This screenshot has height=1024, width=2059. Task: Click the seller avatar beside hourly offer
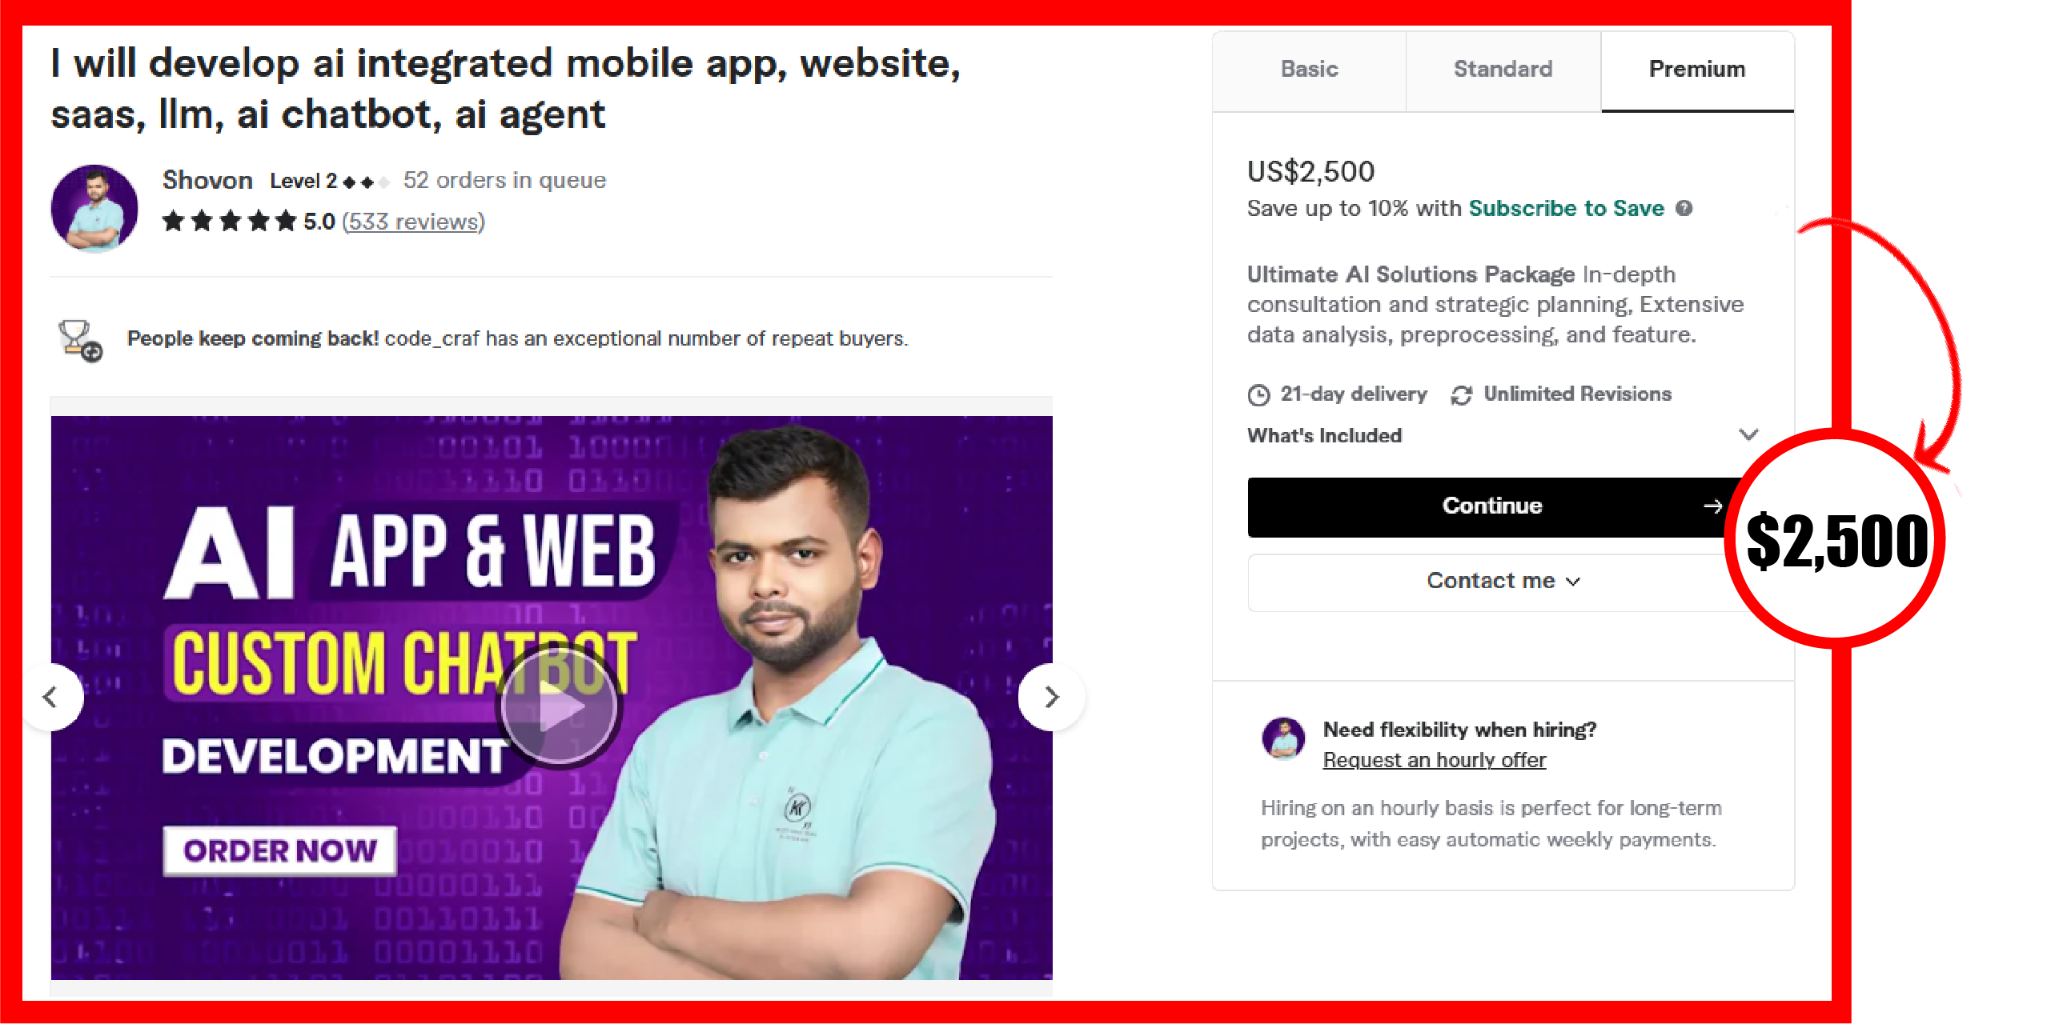1283,738
